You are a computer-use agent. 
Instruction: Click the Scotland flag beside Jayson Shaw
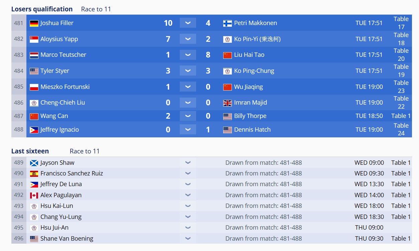pyautogui.click(x=34, y=163)
